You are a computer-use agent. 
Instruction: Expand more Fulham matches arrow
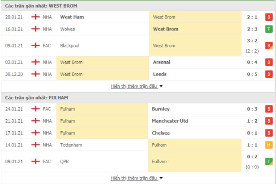tap(161, 178)
